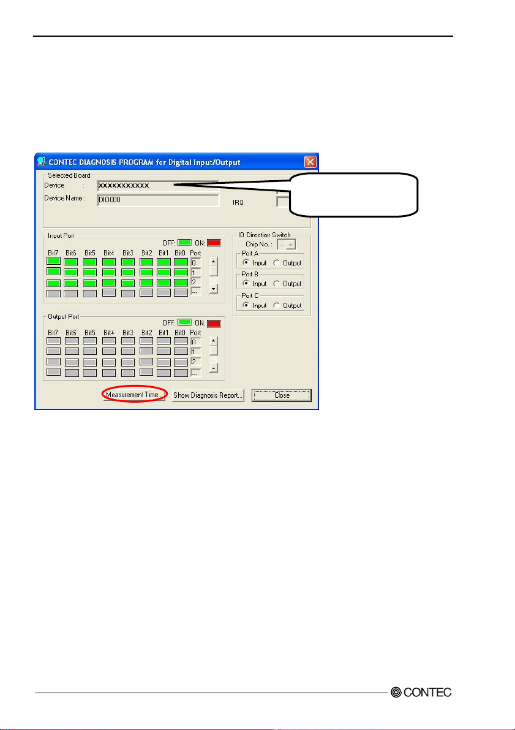The width and height of the screenshot is (515, 730).
Task: Close the dialog with the red X
Action: (310, 162)
